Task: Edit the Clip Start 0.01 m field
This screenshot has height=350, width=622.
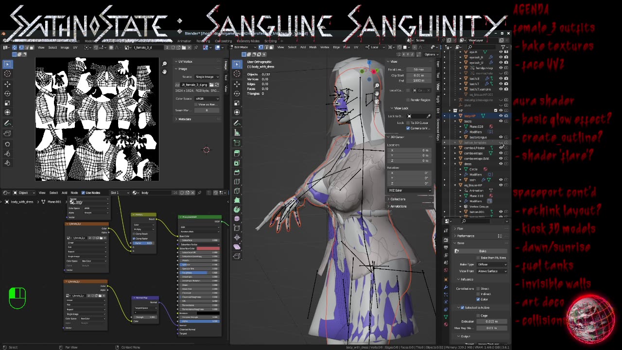Action: pos(418,75)
